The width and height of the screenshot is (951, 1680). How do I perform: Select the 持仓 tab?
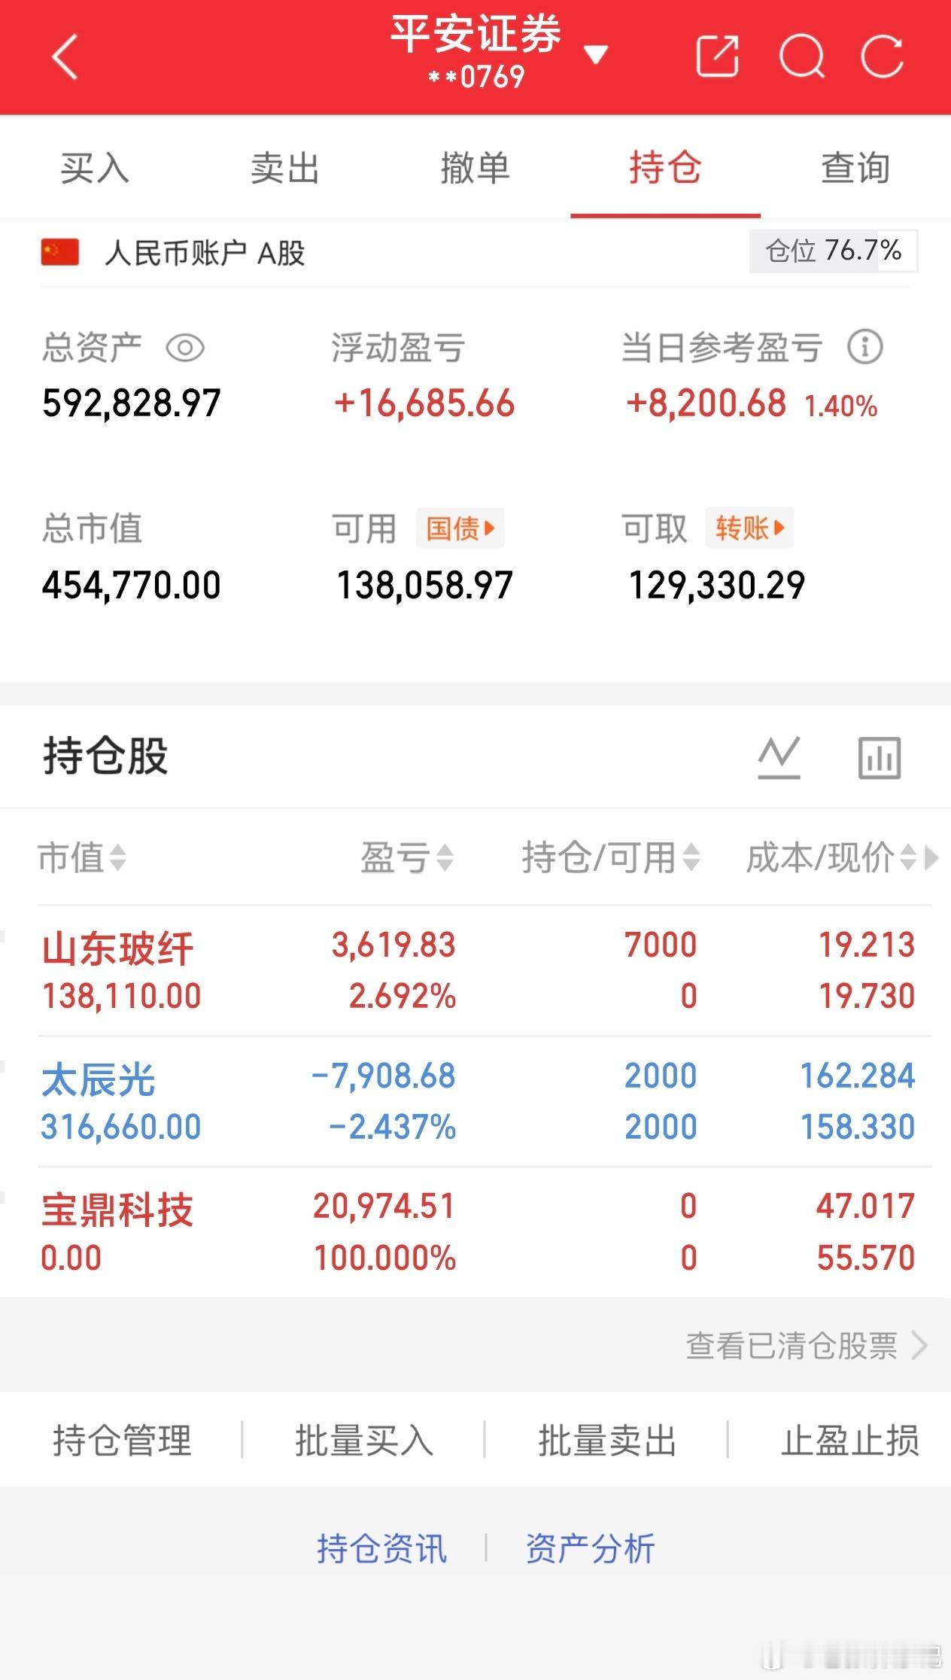point(665,167)
